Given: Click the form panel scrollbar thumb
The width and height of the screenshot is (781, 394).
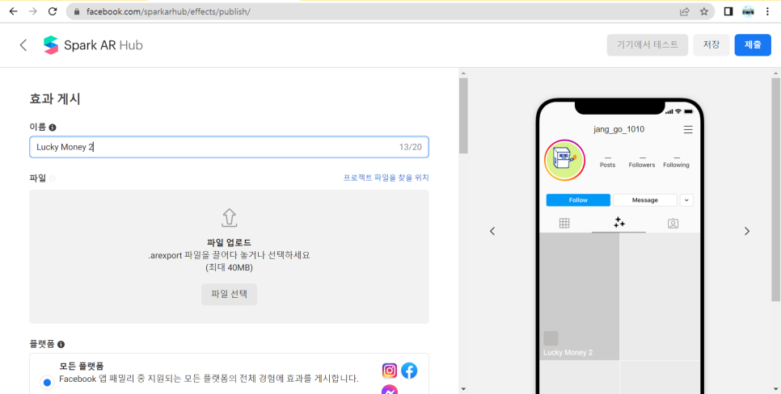Looking at the screenshot, I should 464,115.
